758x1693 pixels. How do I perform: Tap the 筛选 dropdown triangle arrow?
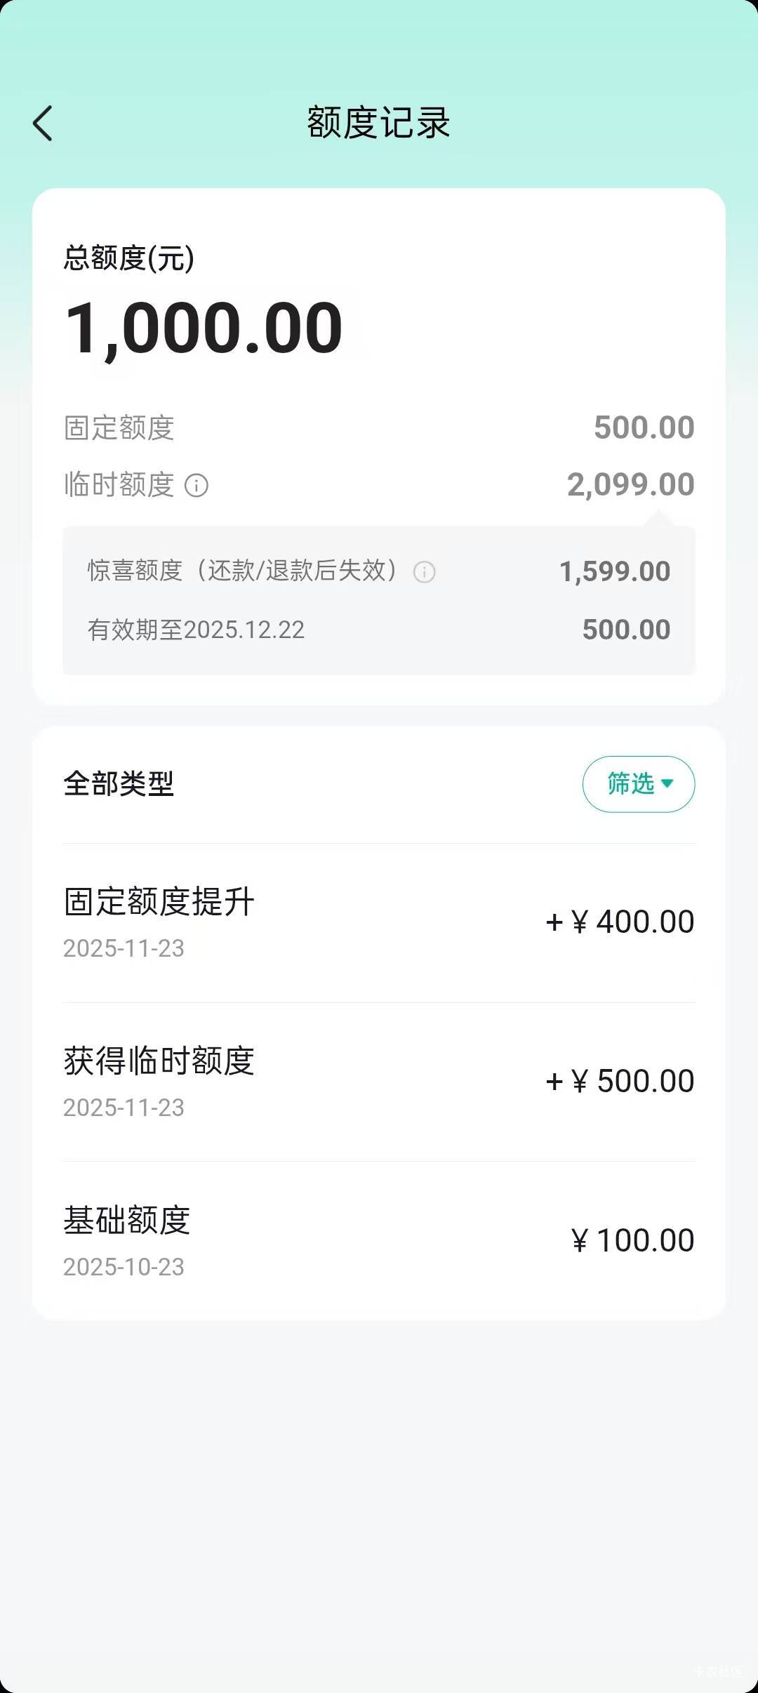pos(667,783)
